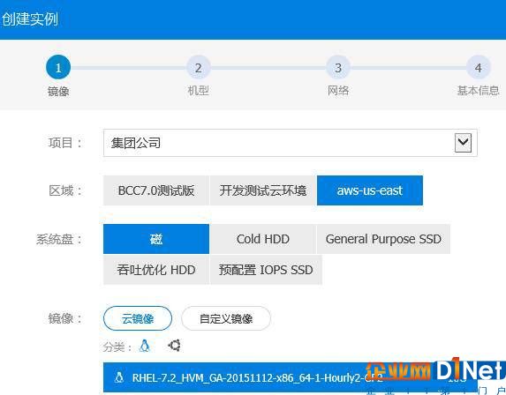Viewport: 506px width, 395px height.
Task: Click penguin icon in RHEL-7.2 image row
Action: point(119,377)
